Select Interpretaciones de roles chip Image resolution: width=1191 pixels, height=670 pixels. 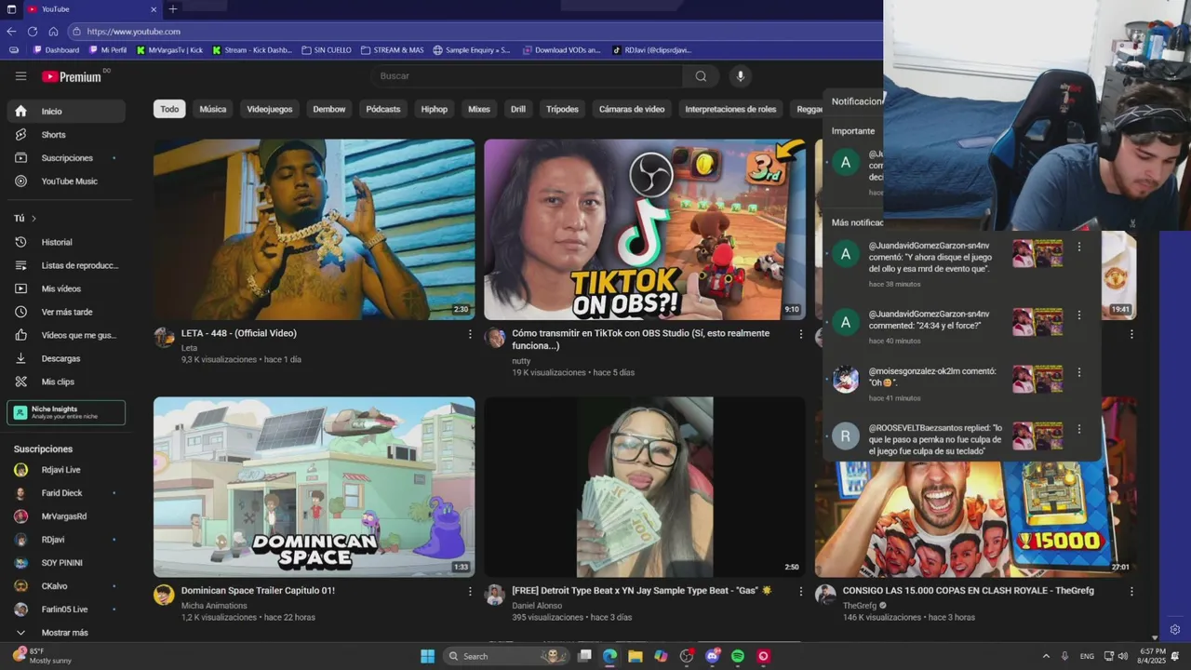(x=730, y=109)
